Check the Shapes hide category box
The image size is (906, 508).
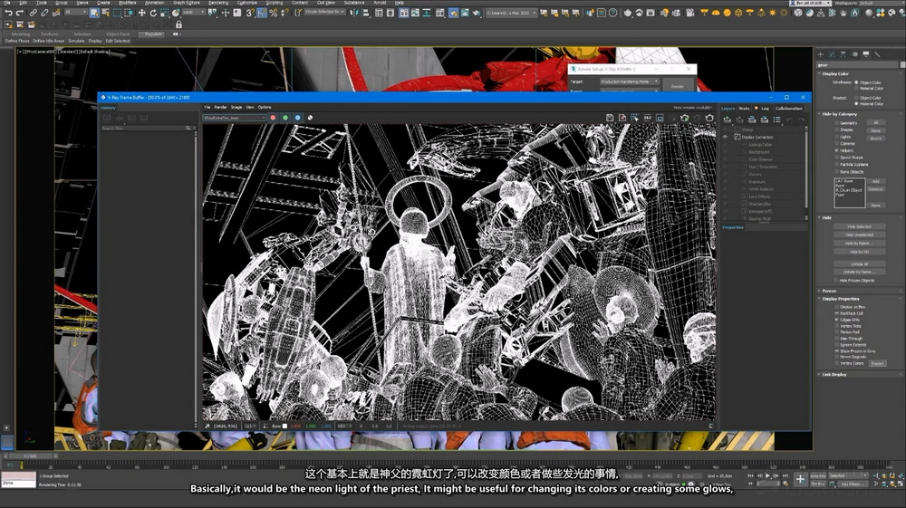click(x=836, y=129)
